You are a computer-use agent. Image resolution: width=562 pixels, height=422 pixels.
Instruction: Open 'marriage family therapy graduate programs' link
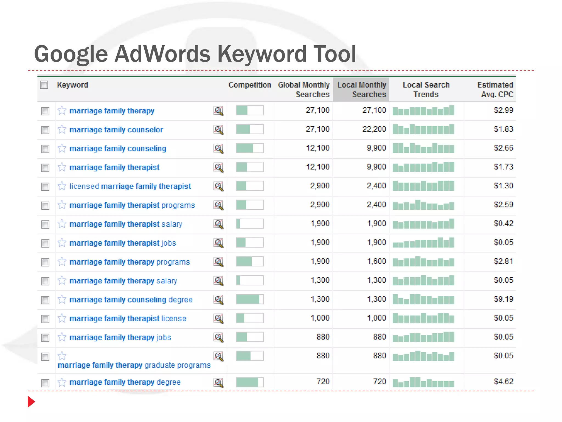(x=134, y=365)
